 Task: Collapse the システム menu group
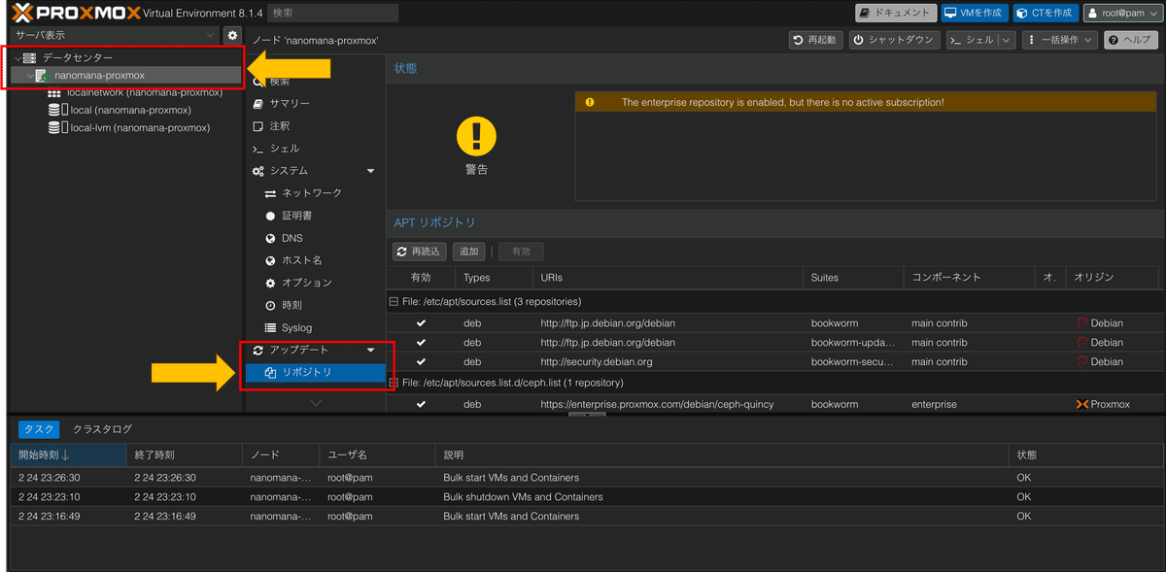click(370, 171)
